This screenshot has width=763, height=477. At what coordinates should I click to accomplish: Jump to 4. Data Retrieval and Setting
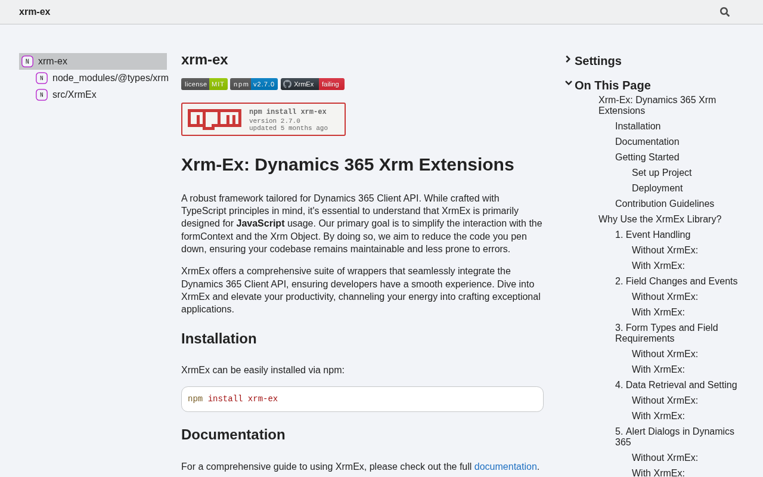(x=676, y=385)
